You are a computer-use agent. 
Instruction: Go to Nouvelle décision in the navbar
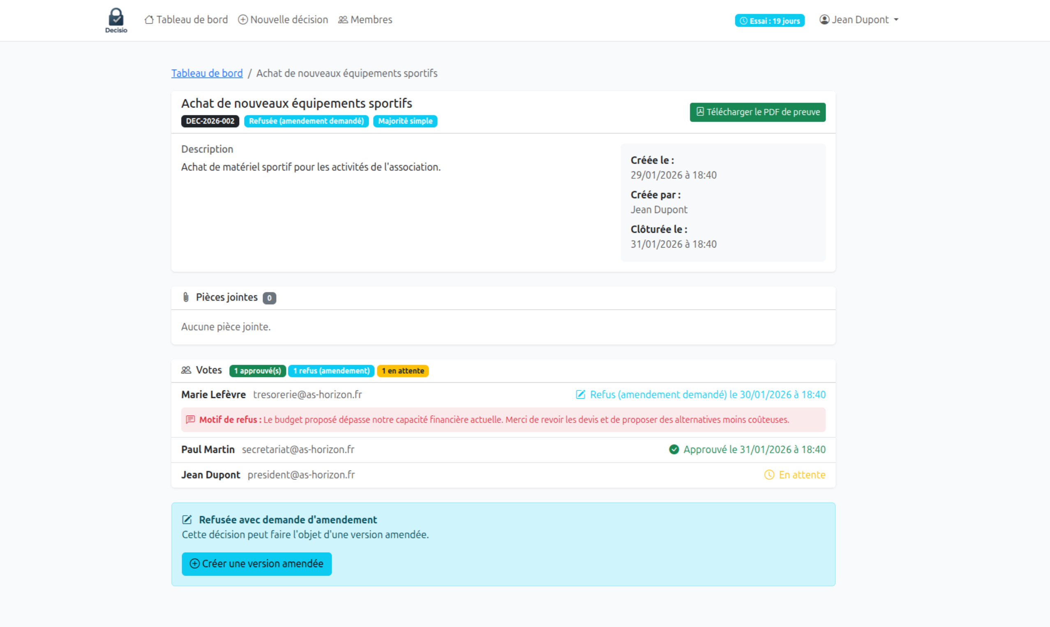tap(289, 20)
